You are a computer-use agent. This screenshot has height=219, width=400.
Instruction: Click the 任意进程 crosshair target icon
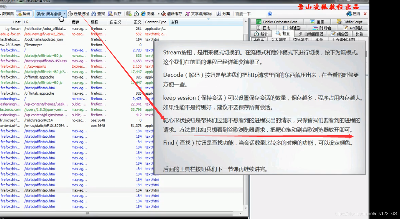pyautogui.click(x=70, y=14)
